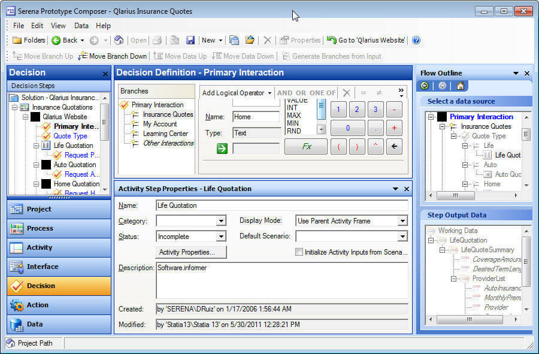The height and width of the screenshot is (354, 539).
Task: Click the Name field containing Home
Action: [x=256, y=117]
